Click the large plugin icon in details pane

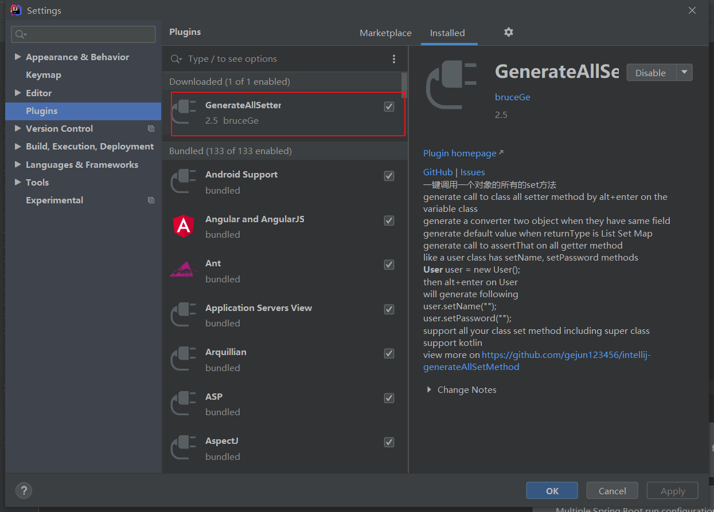[451, 85]
